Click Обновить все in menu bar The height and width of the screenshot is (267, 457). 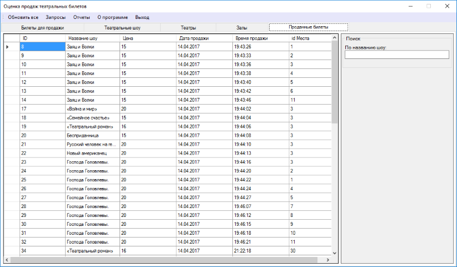pyautogui.click(x=23, y=17)
